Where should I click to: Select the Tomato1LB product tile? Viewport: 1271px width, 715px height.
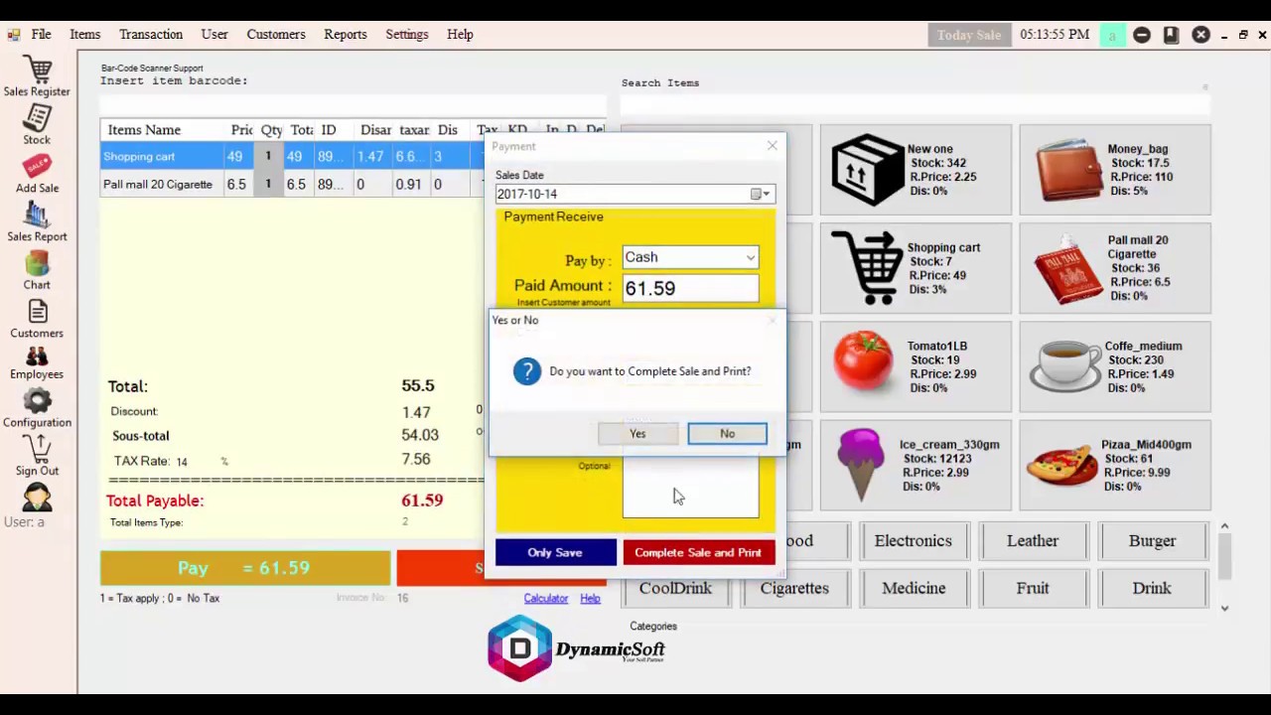(914, 366)
